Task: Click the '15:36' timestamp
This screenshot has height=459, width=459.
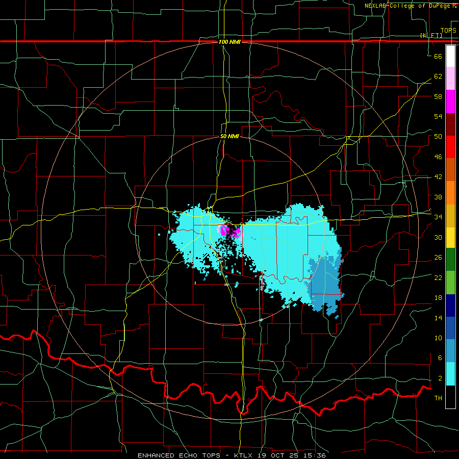Action: [x=316, y=455]
